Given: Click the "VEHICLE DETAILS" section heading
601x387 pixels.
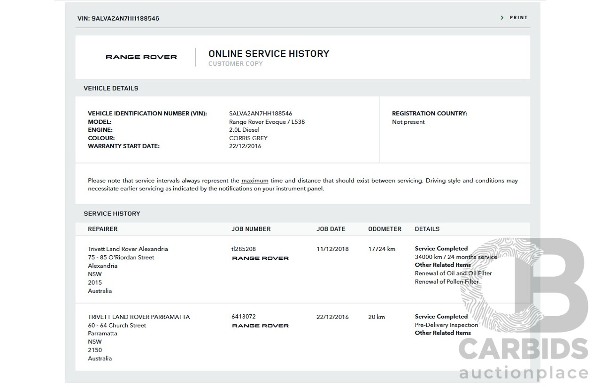Looking at the screenshot, I should (x=111, y=88).
